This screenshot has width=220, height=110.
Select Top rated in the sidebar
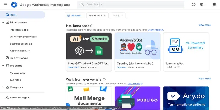[15, 80]
